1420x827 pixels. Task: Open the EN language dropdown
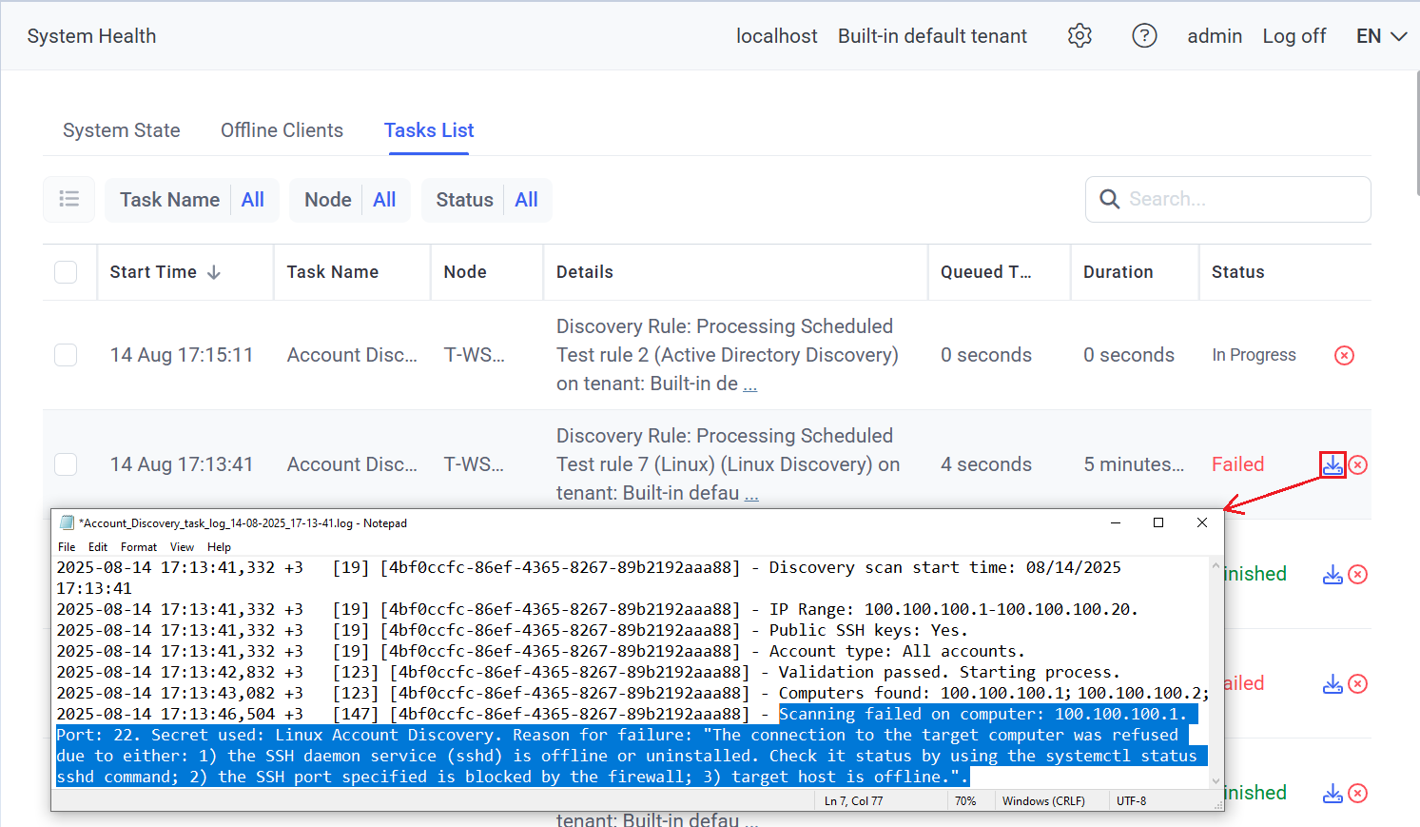(x=1381, y=36)
